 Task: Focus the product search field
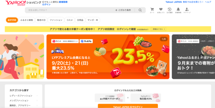(70, 10)
